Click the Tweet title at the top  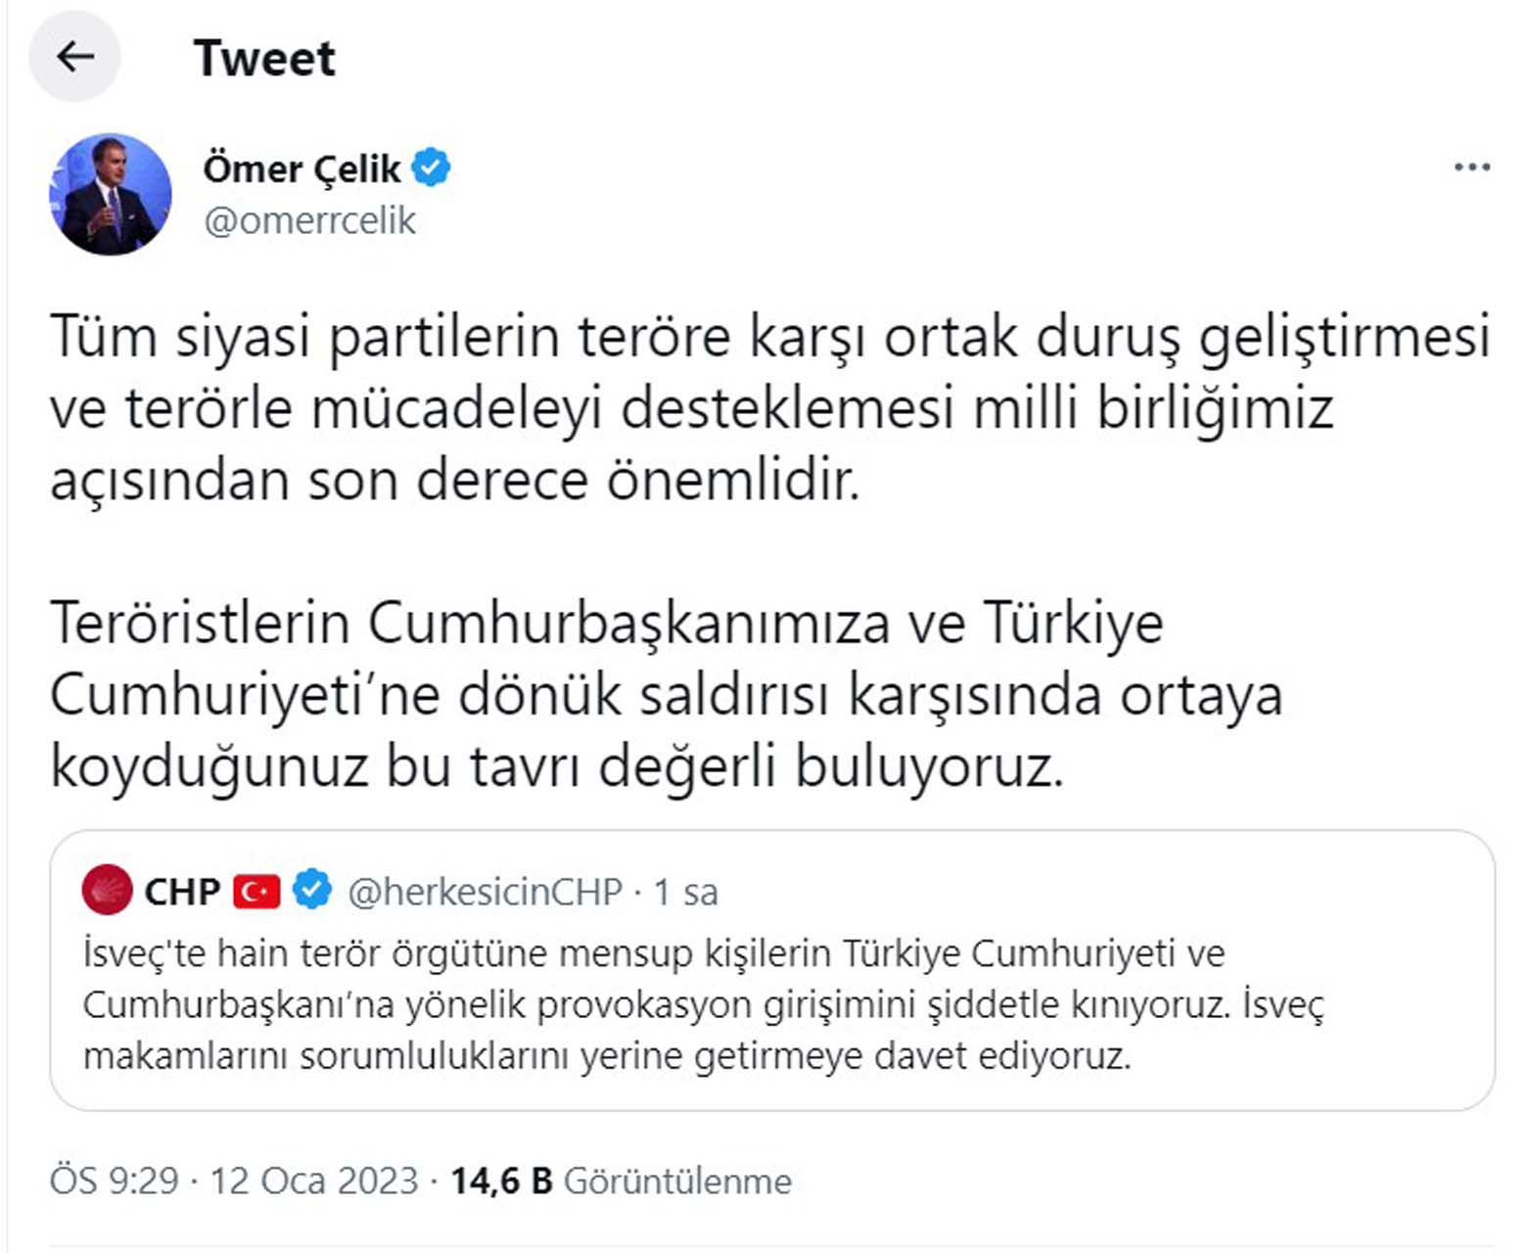point(265,59)
